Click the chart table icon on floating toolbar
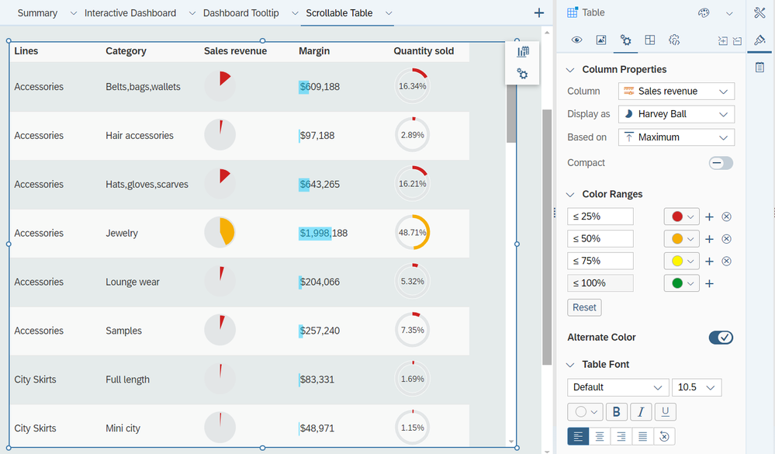The image size is (775, 454). (x=522, y=51)
